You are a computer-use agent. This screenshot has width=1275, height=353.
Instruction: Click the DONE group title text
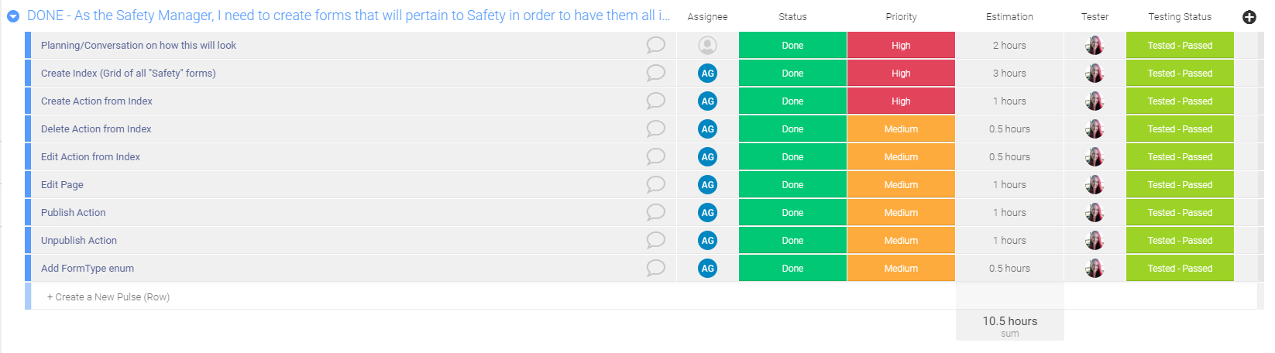(349, 15)
